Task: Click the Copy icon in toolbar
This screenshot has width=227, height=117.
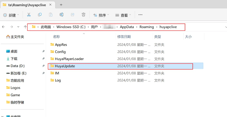Action: pyautogui.click(x=40, y=15)
